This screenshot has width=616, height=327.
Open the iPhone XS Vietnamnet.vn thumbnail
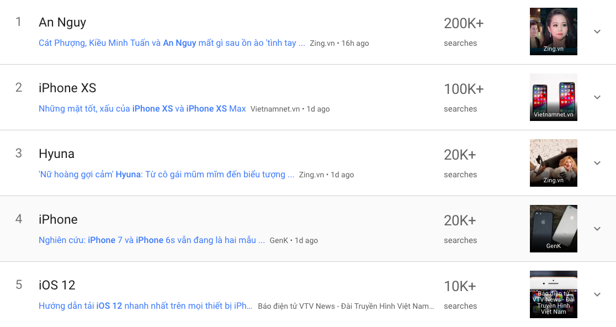(553, 97)
